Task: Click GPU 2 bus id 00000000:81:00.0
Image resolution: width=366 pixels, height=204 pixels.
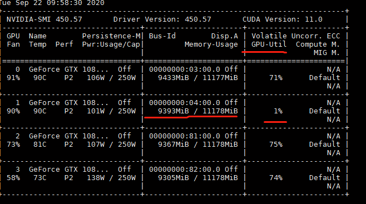Action: 185,136
